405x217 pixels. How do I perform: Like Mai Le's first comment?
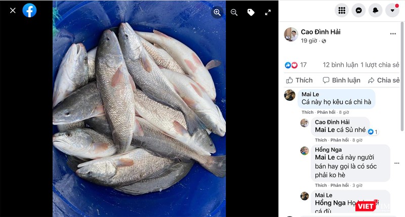[307, 112]
